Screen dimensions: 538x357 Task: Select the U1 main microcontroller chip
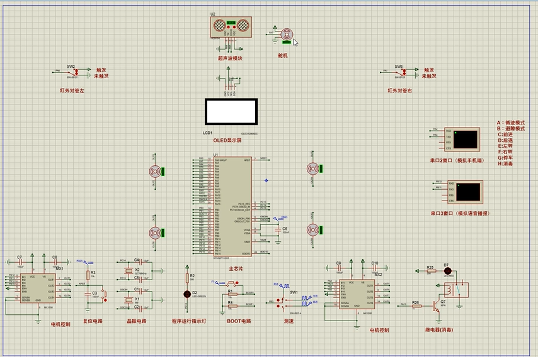232,206
